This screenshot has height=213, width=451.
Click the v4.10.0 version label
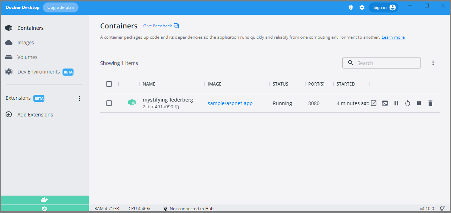(x=427, y=209)
